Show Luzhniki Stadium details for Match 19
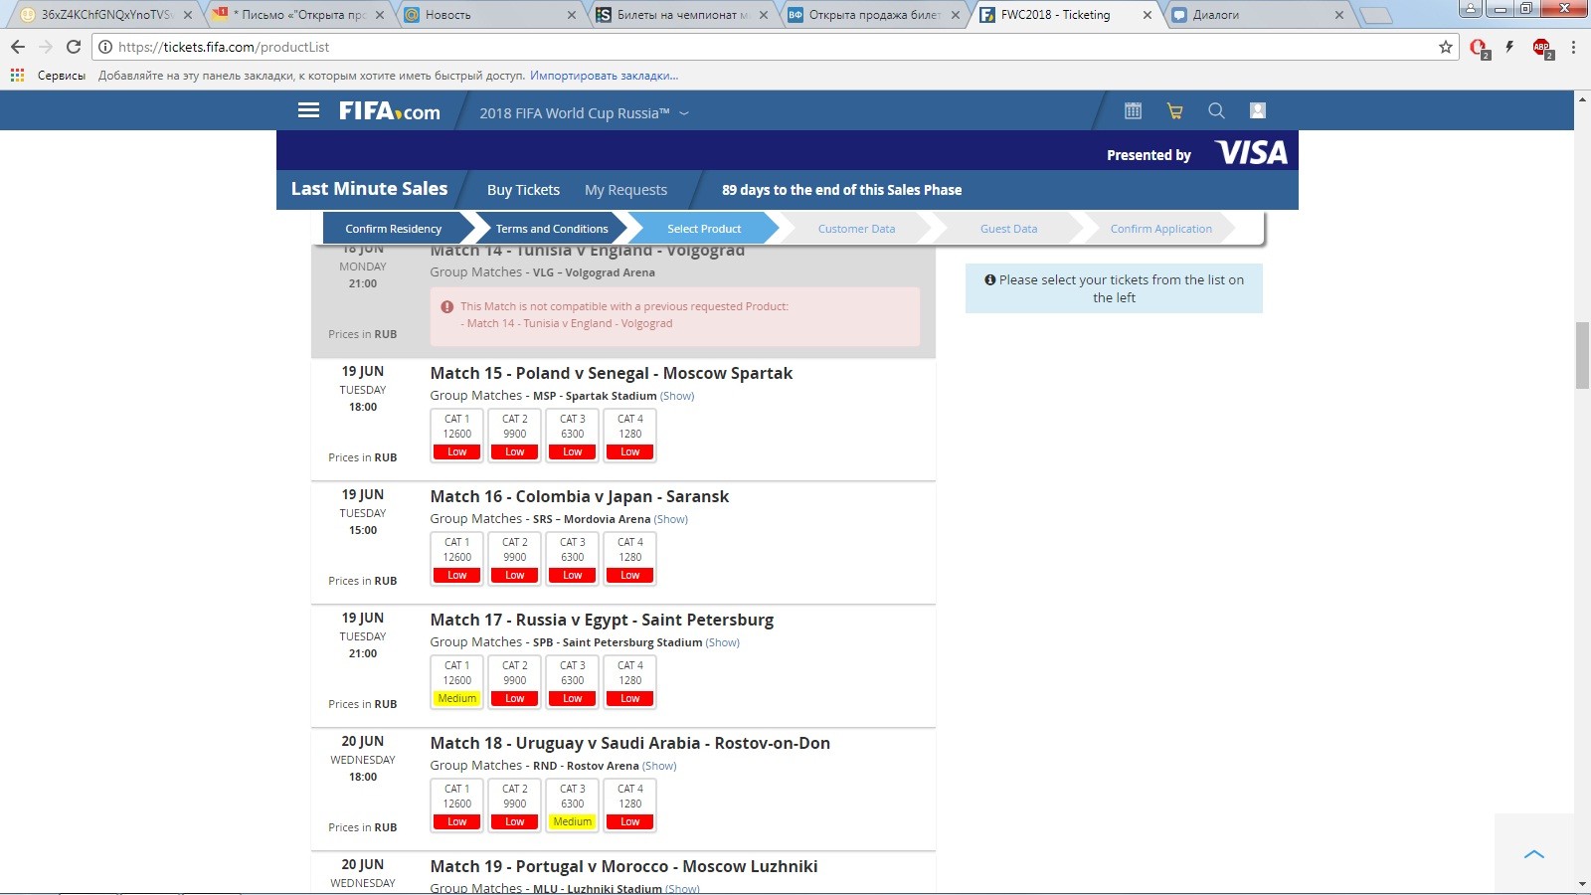The width and height of the screenshot is (1591, 895). [682, 889]
